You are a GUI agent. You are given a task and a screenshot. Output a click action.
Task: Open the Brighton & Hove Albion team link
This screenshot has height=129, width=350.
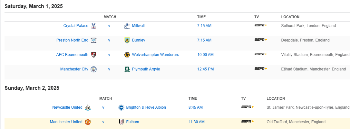[x=146, y=107]
